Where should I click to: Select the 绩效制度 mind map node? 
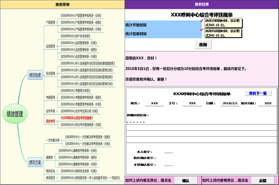click(x=35, y=75)
